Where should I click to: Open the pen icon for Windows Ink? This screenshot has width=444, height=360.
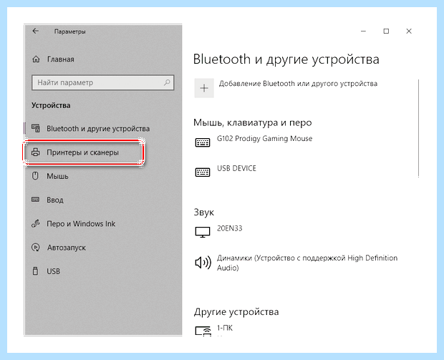click(35, 223)
